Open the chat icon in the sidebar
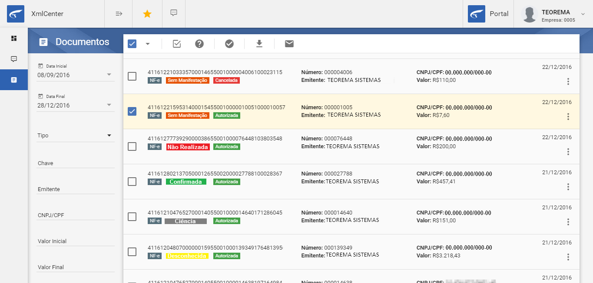This screenshot has width=593, height=283. 14,59
